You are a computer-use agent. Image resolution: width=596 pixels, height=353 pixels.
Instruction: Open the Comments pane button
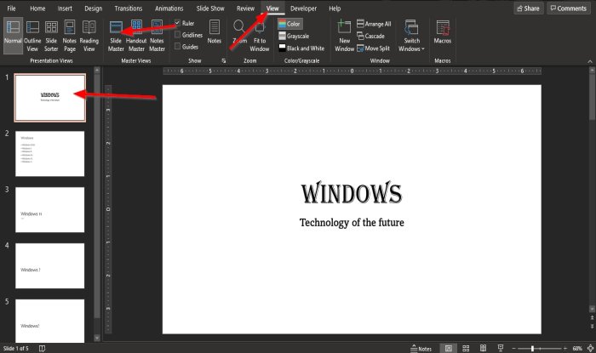(x=567, y=8)
